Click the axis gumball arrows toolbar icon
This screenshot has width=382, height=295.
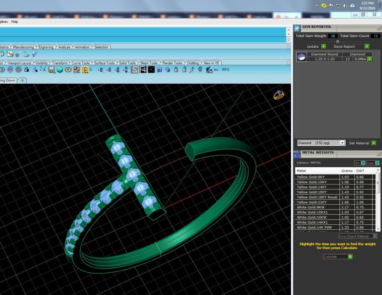(x=192, y=70)
